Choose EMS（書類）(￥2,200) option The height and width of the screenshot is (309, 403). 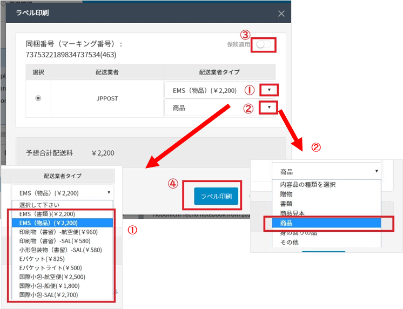click(62, 214)
